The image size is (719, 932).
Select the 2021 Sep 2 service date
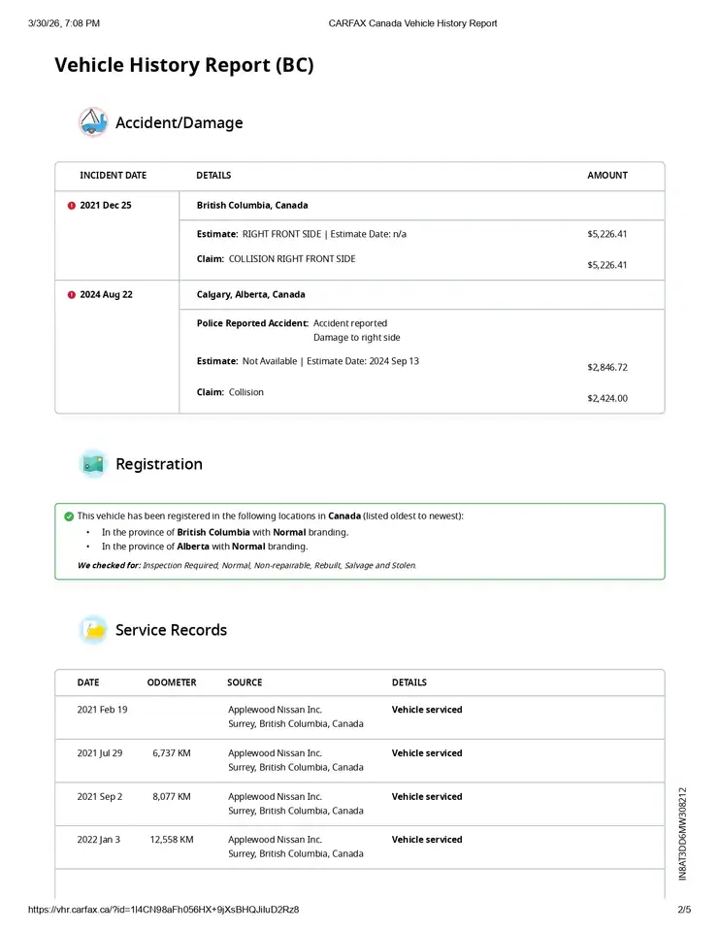pyautogui.click(x=100, y=796)
